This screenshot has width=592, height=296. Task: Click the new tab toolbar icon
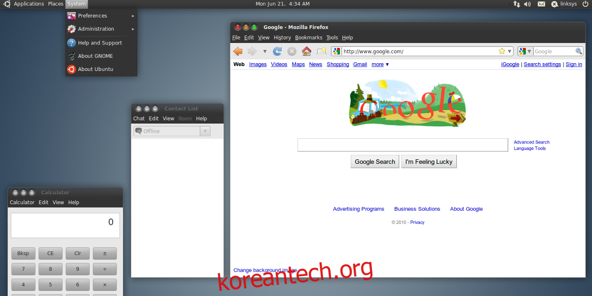click(x=322, y=51)
